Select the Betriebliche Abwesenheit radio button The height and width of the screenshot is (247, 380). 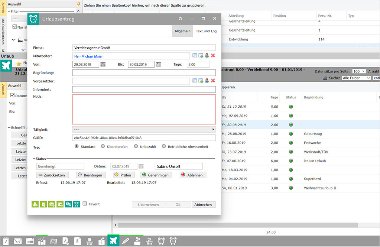tap(164, 146)
